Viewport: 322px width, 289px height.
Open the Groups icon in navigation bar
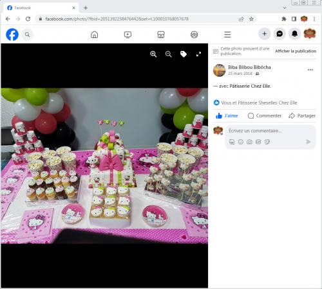pos(194,34)
